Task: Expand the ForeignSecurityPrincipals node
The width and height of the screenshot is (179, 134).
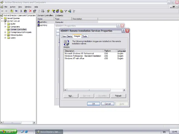Action: (5, 32)
